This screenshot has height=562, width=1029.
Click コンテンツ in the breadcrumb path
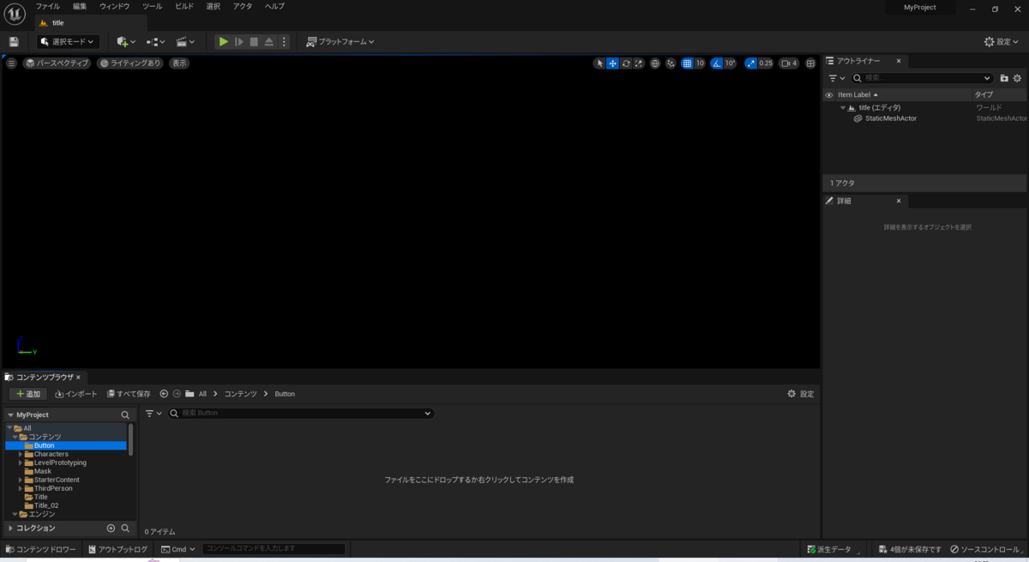coord(240,394)
